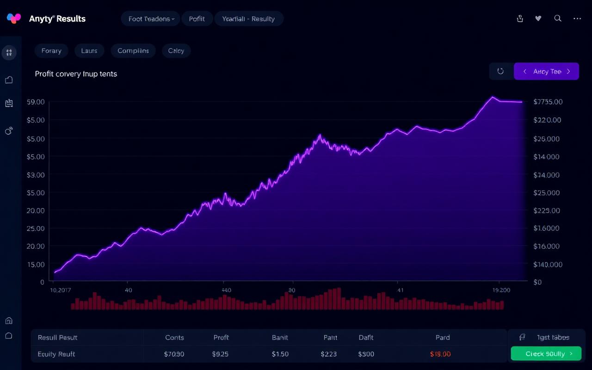The height and width of the screenshot is (370, 592).
Task: Click the Proft column header
Action: [221, 338]
